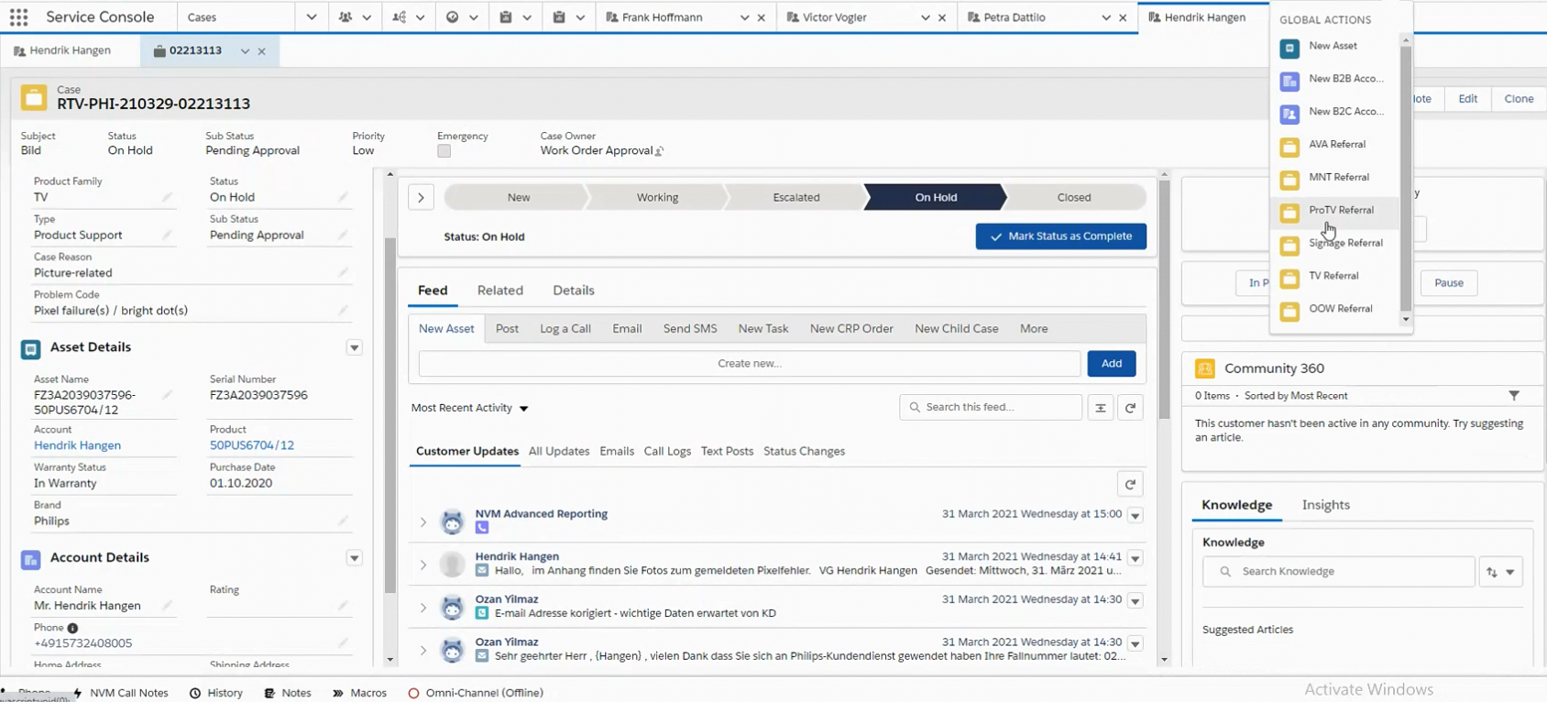Select the Send SMS action tab

(690, 328)
